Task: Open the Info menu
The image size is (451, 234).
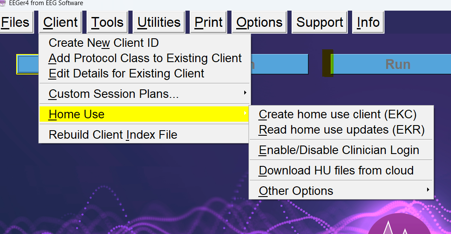Action: click(368, 22)
